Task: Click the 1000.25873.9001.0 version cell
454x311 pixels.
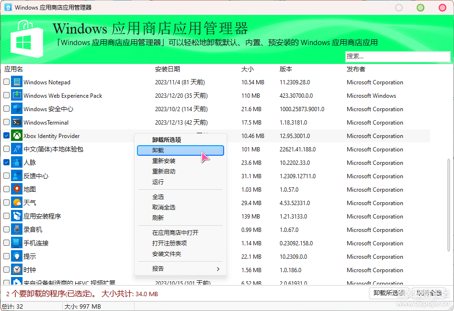Action: (x=302, y=109)
